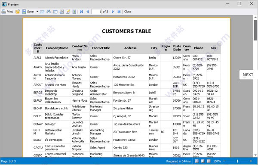Click the scrollbar up arrow
Viewport: 258px width, 165px height.
pos(255,17)
